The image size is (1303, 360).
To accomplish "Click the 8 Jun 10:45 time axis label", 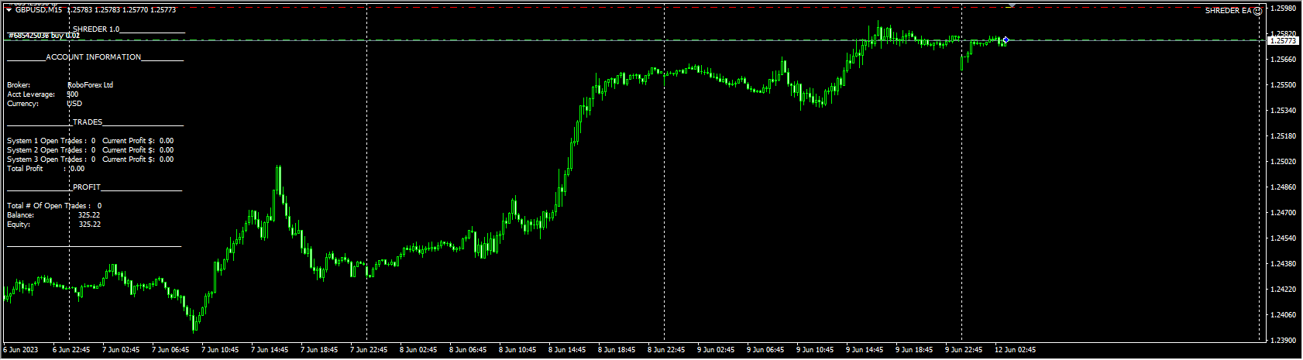I will 517,350.
